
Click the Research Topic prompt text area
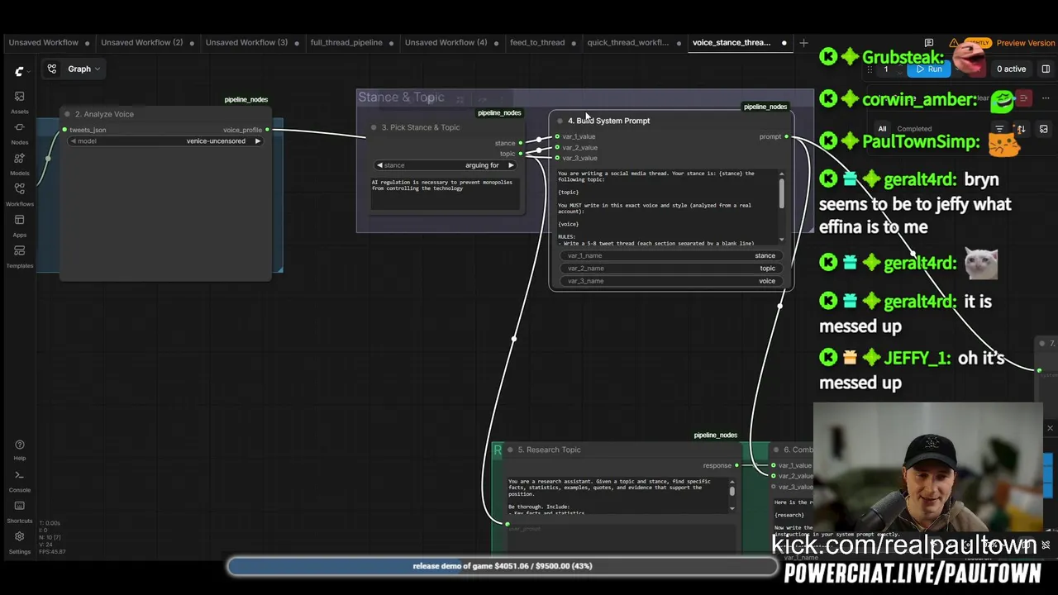tap(617, 496)
